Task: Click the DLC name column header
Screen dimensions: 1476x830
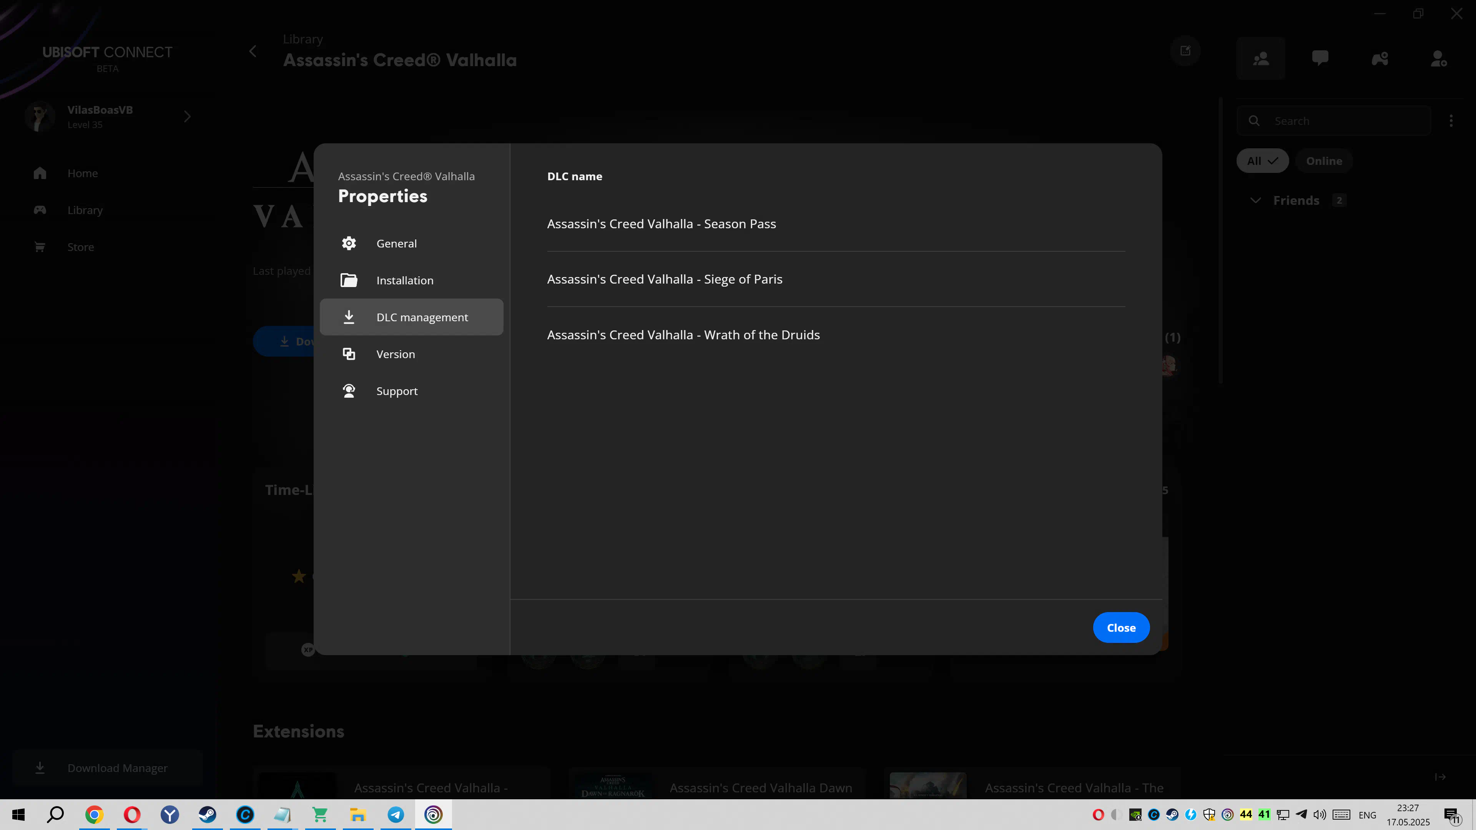Action: (574, 176)
